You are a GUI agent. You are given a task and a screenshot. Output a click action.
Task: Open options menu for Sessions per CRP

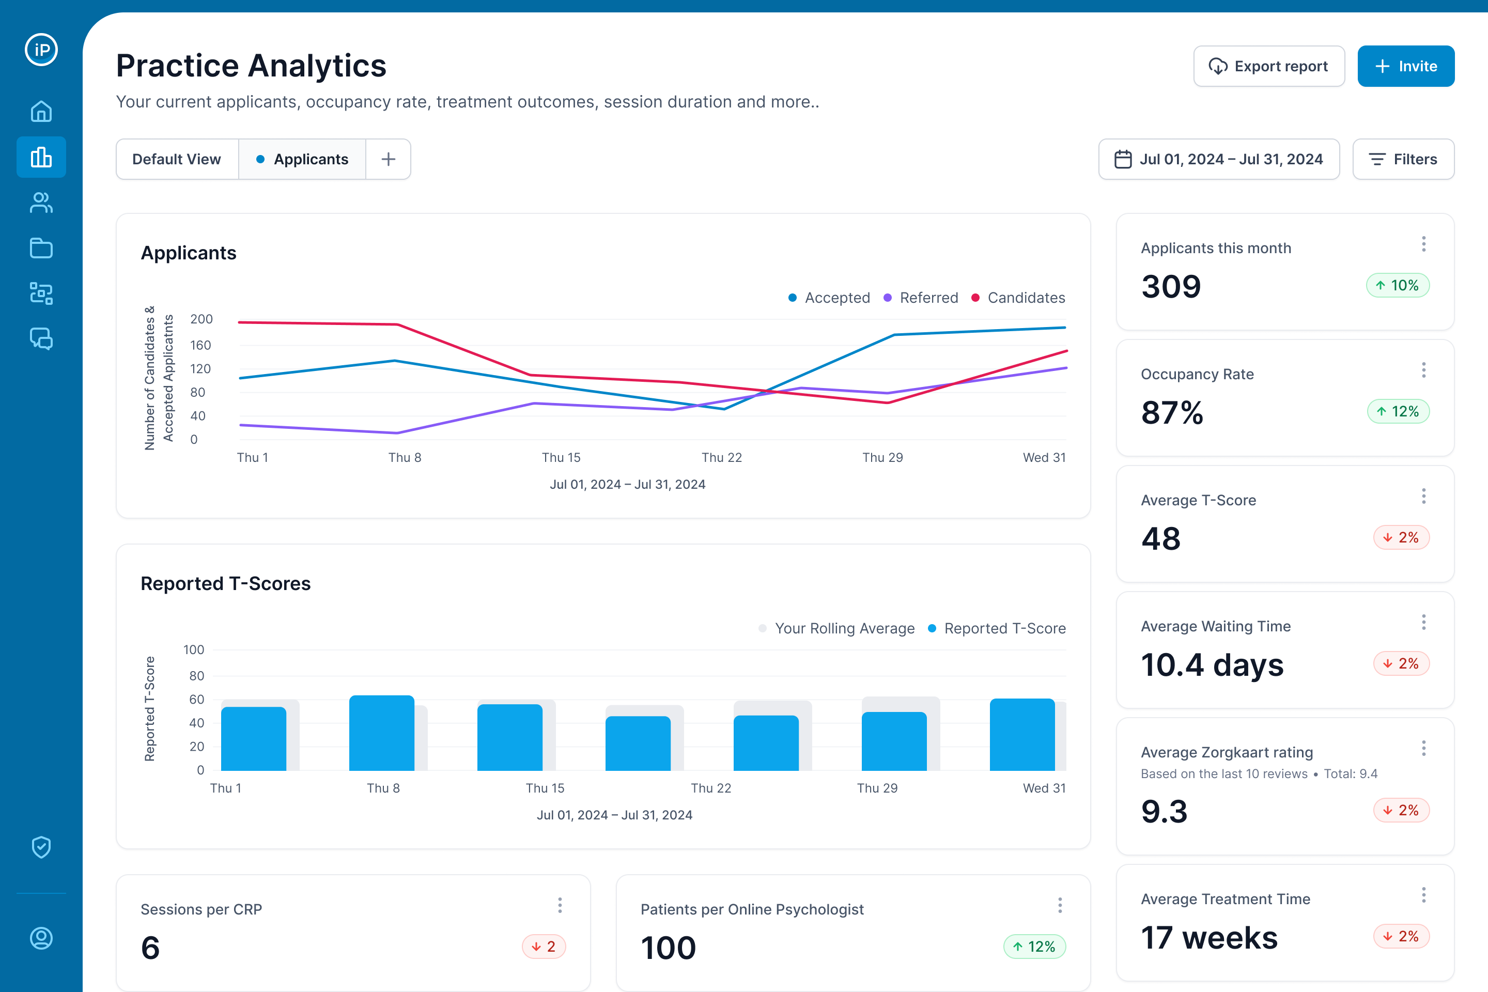pyautogui.click(x=560, y=905)
